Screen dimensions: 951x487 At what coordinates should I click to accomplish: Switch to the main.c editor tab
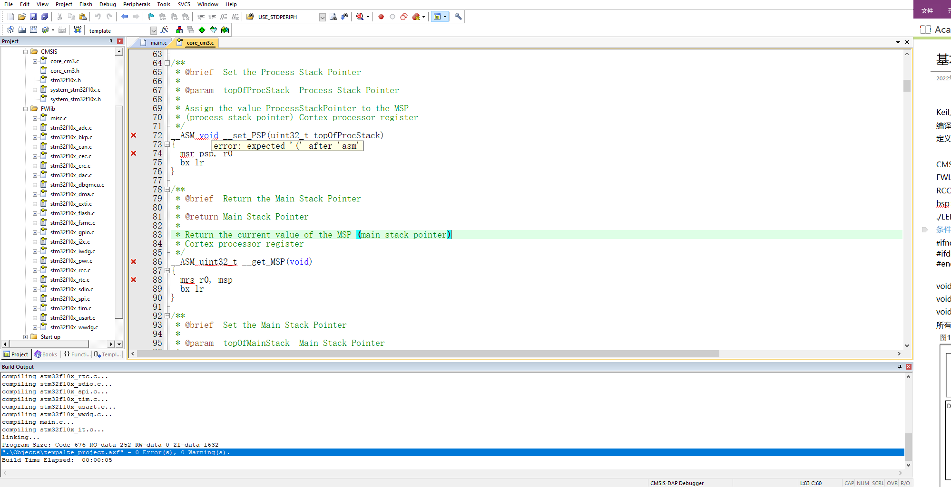154,43
